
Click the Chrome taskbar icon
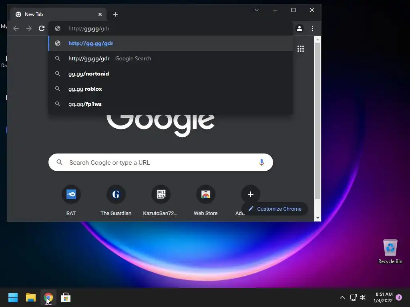(48, 297)
